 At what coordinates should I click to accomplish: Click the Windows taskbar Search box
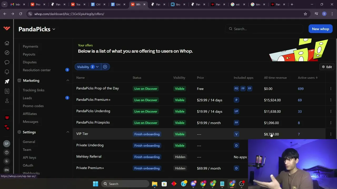coord(125,184)
